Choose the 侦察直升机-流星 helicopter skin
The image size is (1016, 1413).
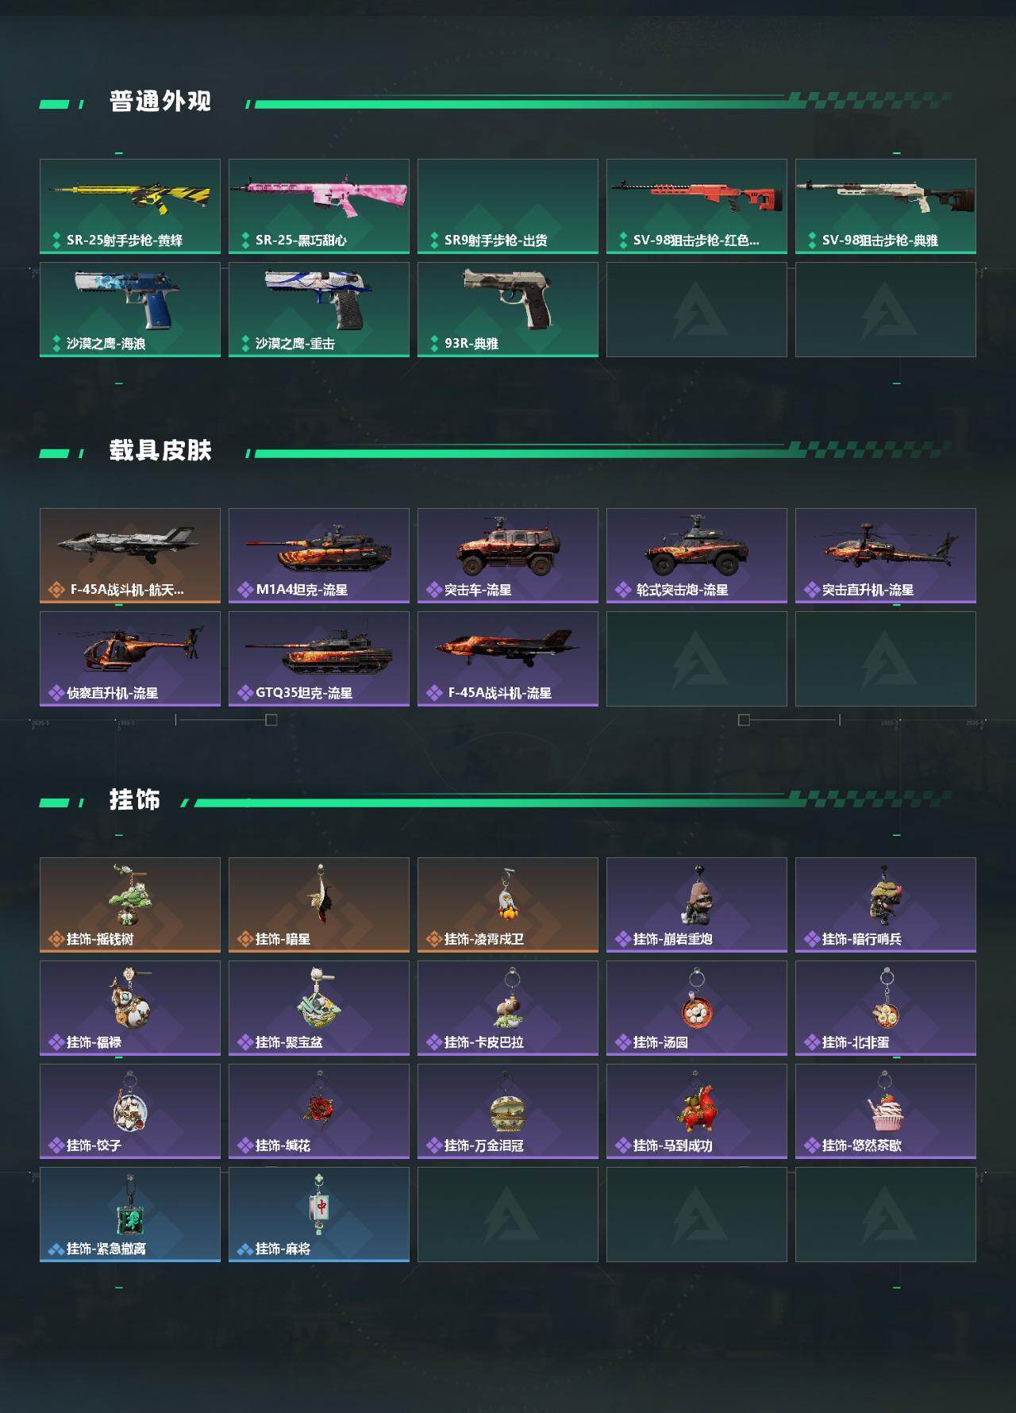point(130,659)
